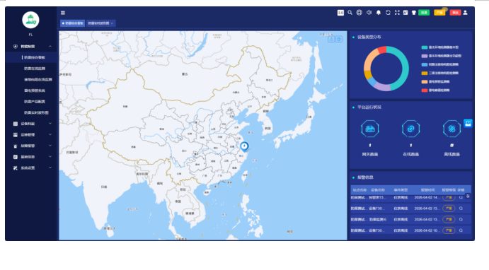Click the 离线数量 label
This screenshot has width=489, height=270.
451,155
